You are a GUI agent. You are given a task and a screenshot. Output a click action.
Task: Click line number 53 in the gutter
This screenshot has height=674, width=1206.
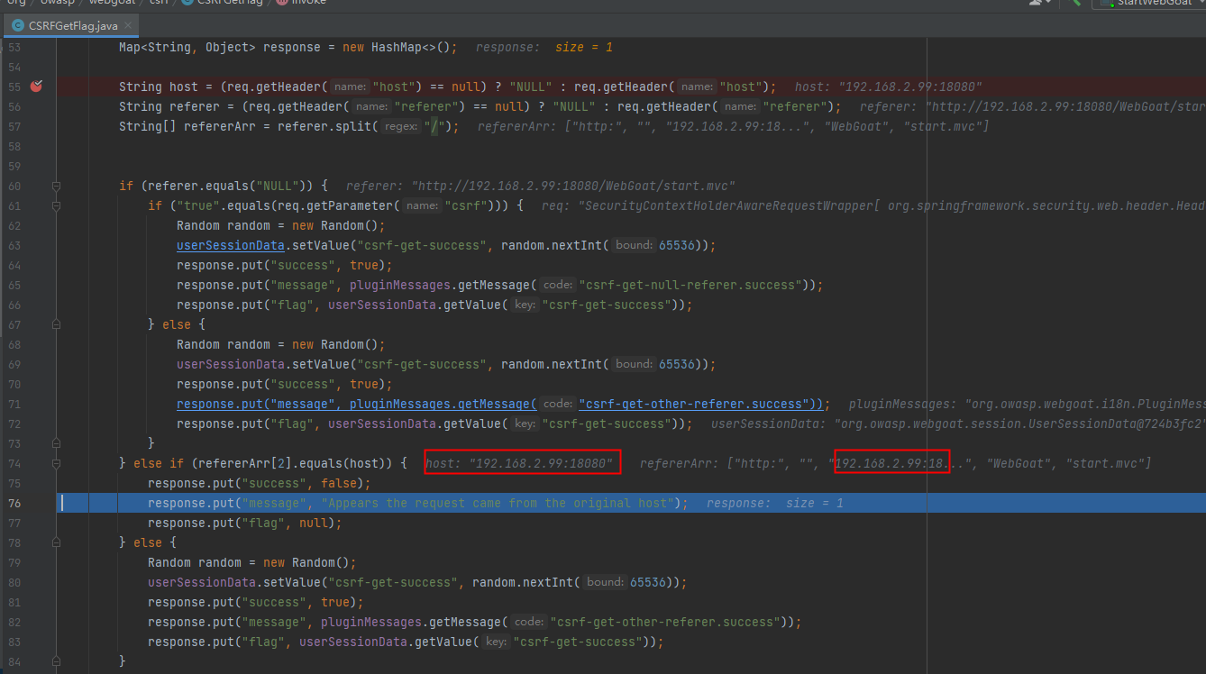(14, 47)
